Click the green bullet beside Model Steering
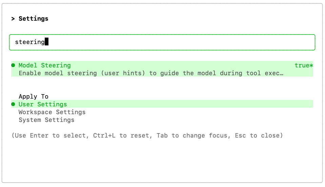 13,65
